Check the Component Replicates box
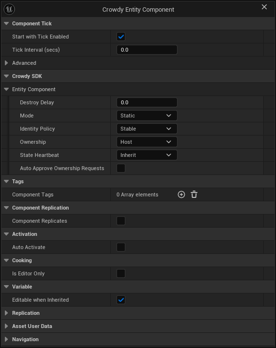Screen dimensions: 276x348 tap(121, 221)
